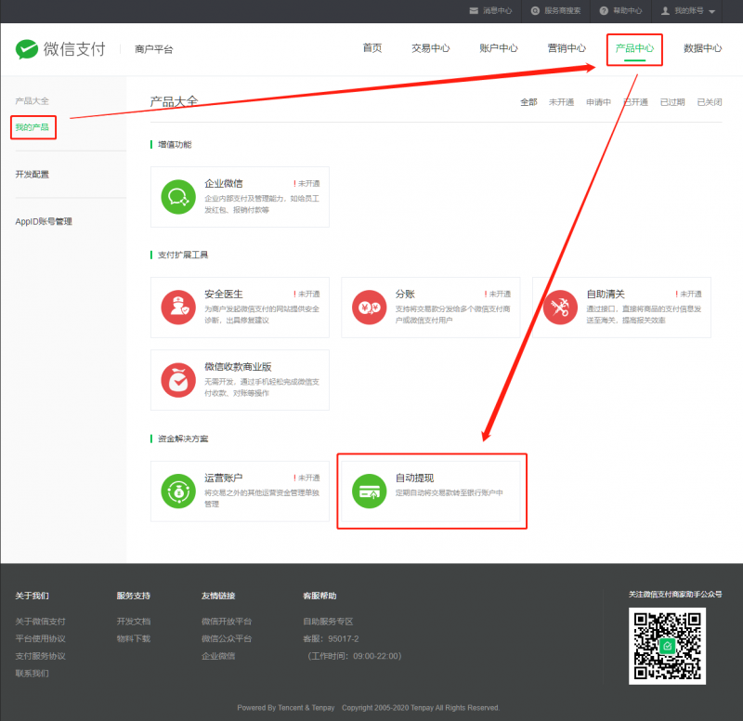Open 产品中心 navigation item
Screen dimensions: 743x721
click(634, 48)
